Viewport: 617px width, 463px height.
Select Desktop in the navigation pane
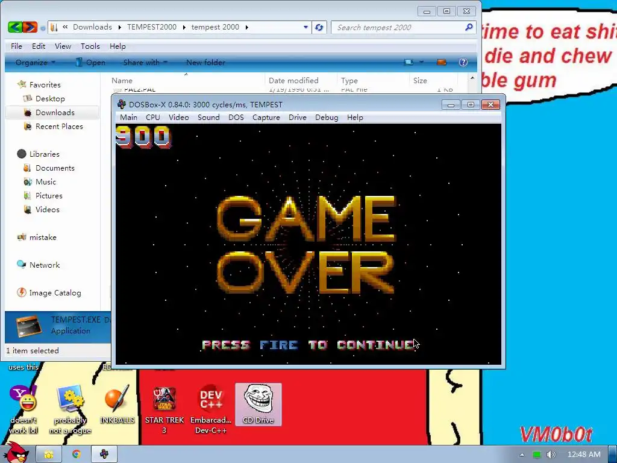coord(50,98)
